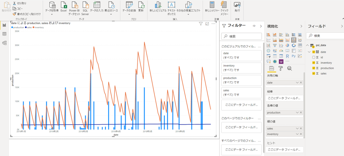344x156 pixels.
Task: Uncheck the inventory field checkbox
Action: [313, 63]
